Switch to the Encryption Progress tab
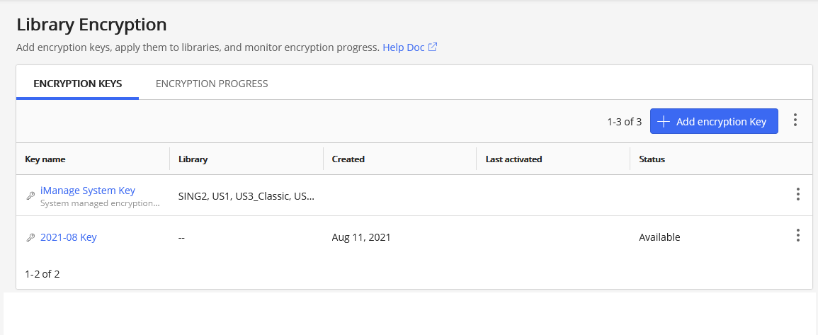This screenshot has width=818, height=335. tap(212, 84)
